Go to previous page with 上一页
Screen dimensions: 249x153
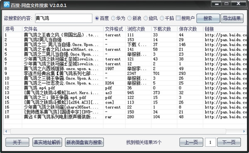pyautogui.click(x=191, y=142)
